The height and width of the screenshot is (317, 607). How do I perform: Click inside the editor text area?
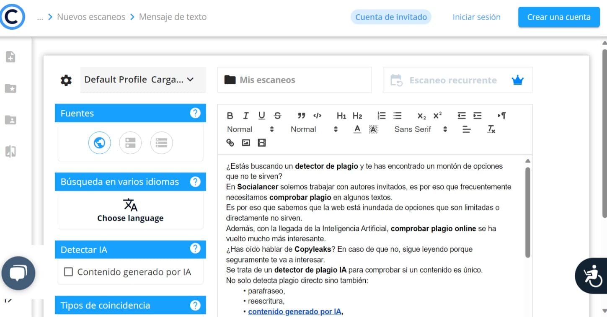coord(371,235)
